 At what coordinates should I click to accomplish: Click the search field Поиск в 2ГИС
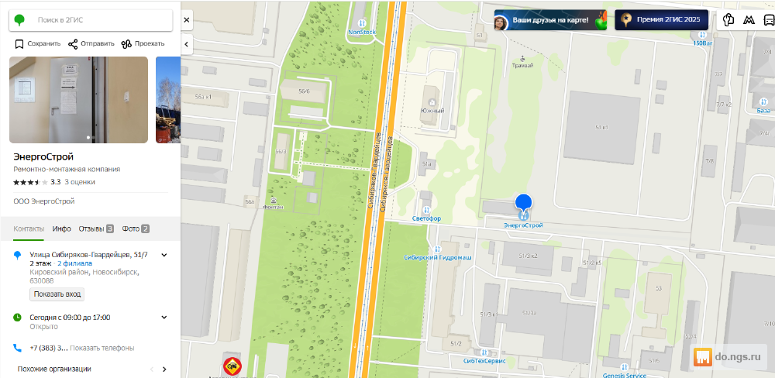click(x=102, y=20)
